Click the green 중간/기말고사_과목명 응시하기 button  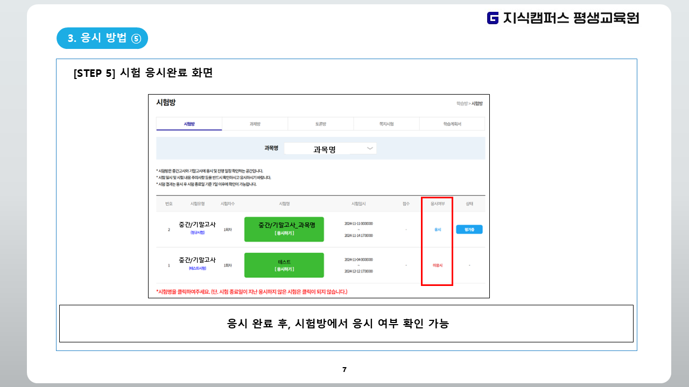pyautogui.click(x=284, y=230)
